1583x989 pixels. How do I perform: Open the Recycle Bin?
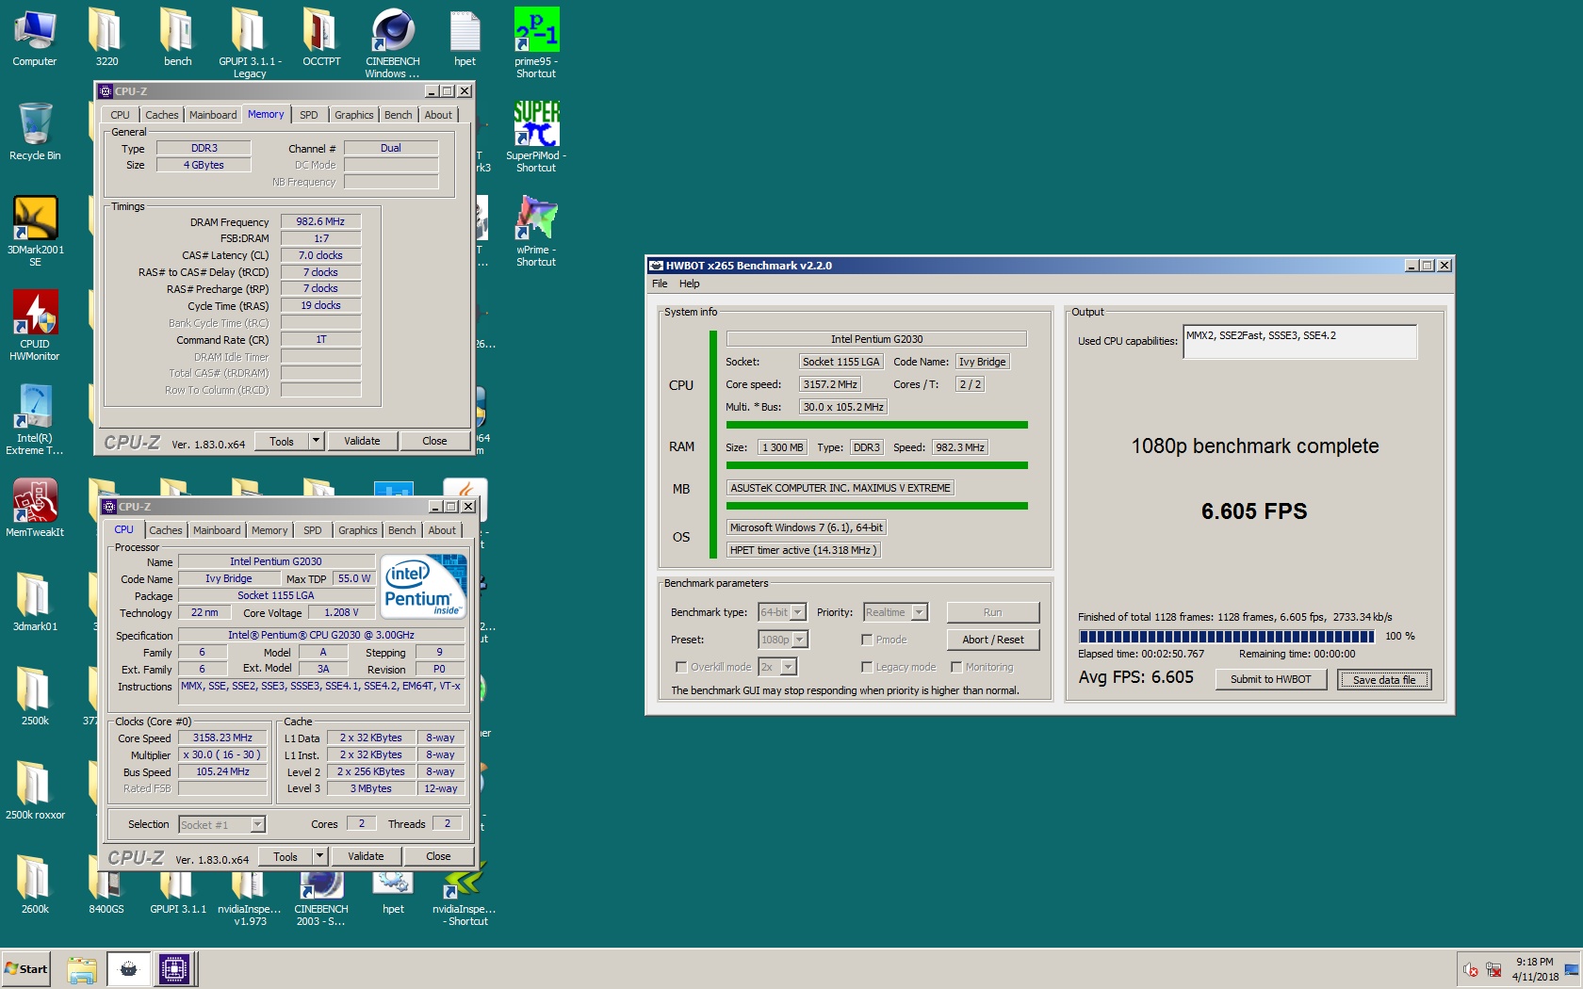point(35,132)
